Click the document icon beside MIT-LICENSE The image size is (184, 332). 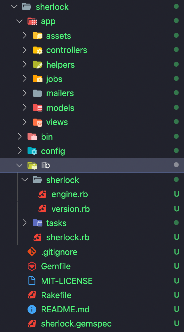pyautogui.click(x=32, y=281)
